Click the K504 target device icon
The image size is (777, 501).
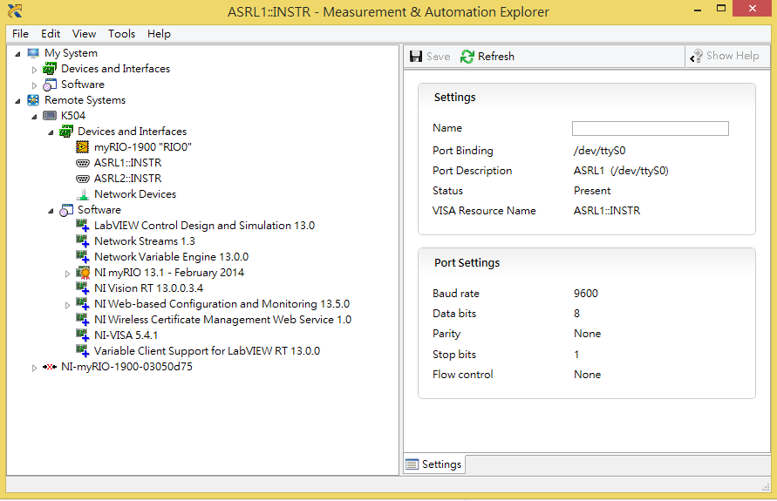point(50,116)
